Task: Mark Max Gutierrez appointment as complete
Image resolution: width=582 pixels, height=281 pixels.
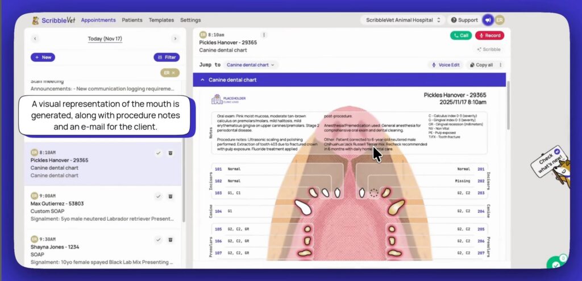Action: pos(159,196)
